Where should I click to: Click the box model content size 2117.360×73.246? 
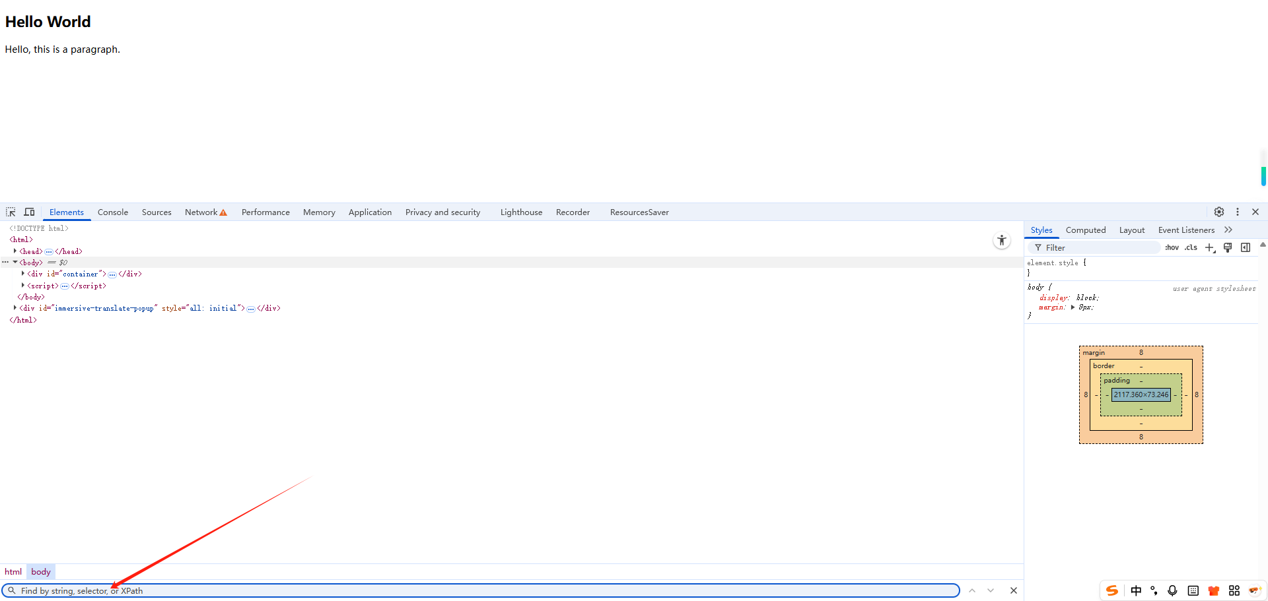(x=1141, y=395)
